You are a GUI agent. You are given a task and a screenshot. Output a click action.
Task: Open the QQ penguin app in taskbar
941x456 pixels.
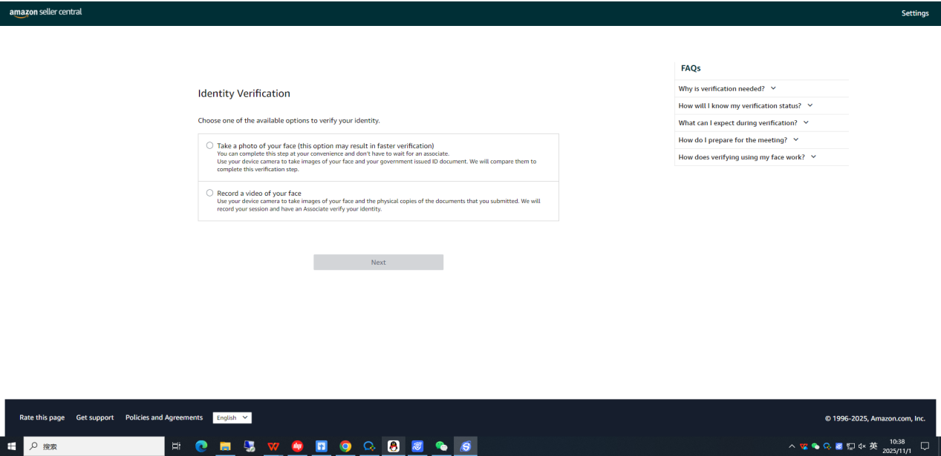394,446
